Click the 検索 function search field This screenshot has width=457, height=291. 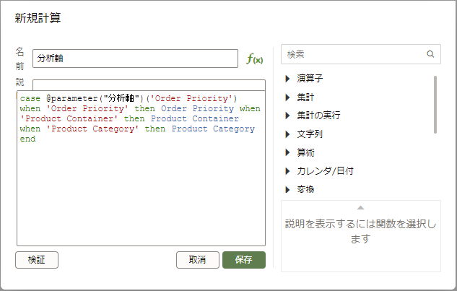(x=361, y=54)
